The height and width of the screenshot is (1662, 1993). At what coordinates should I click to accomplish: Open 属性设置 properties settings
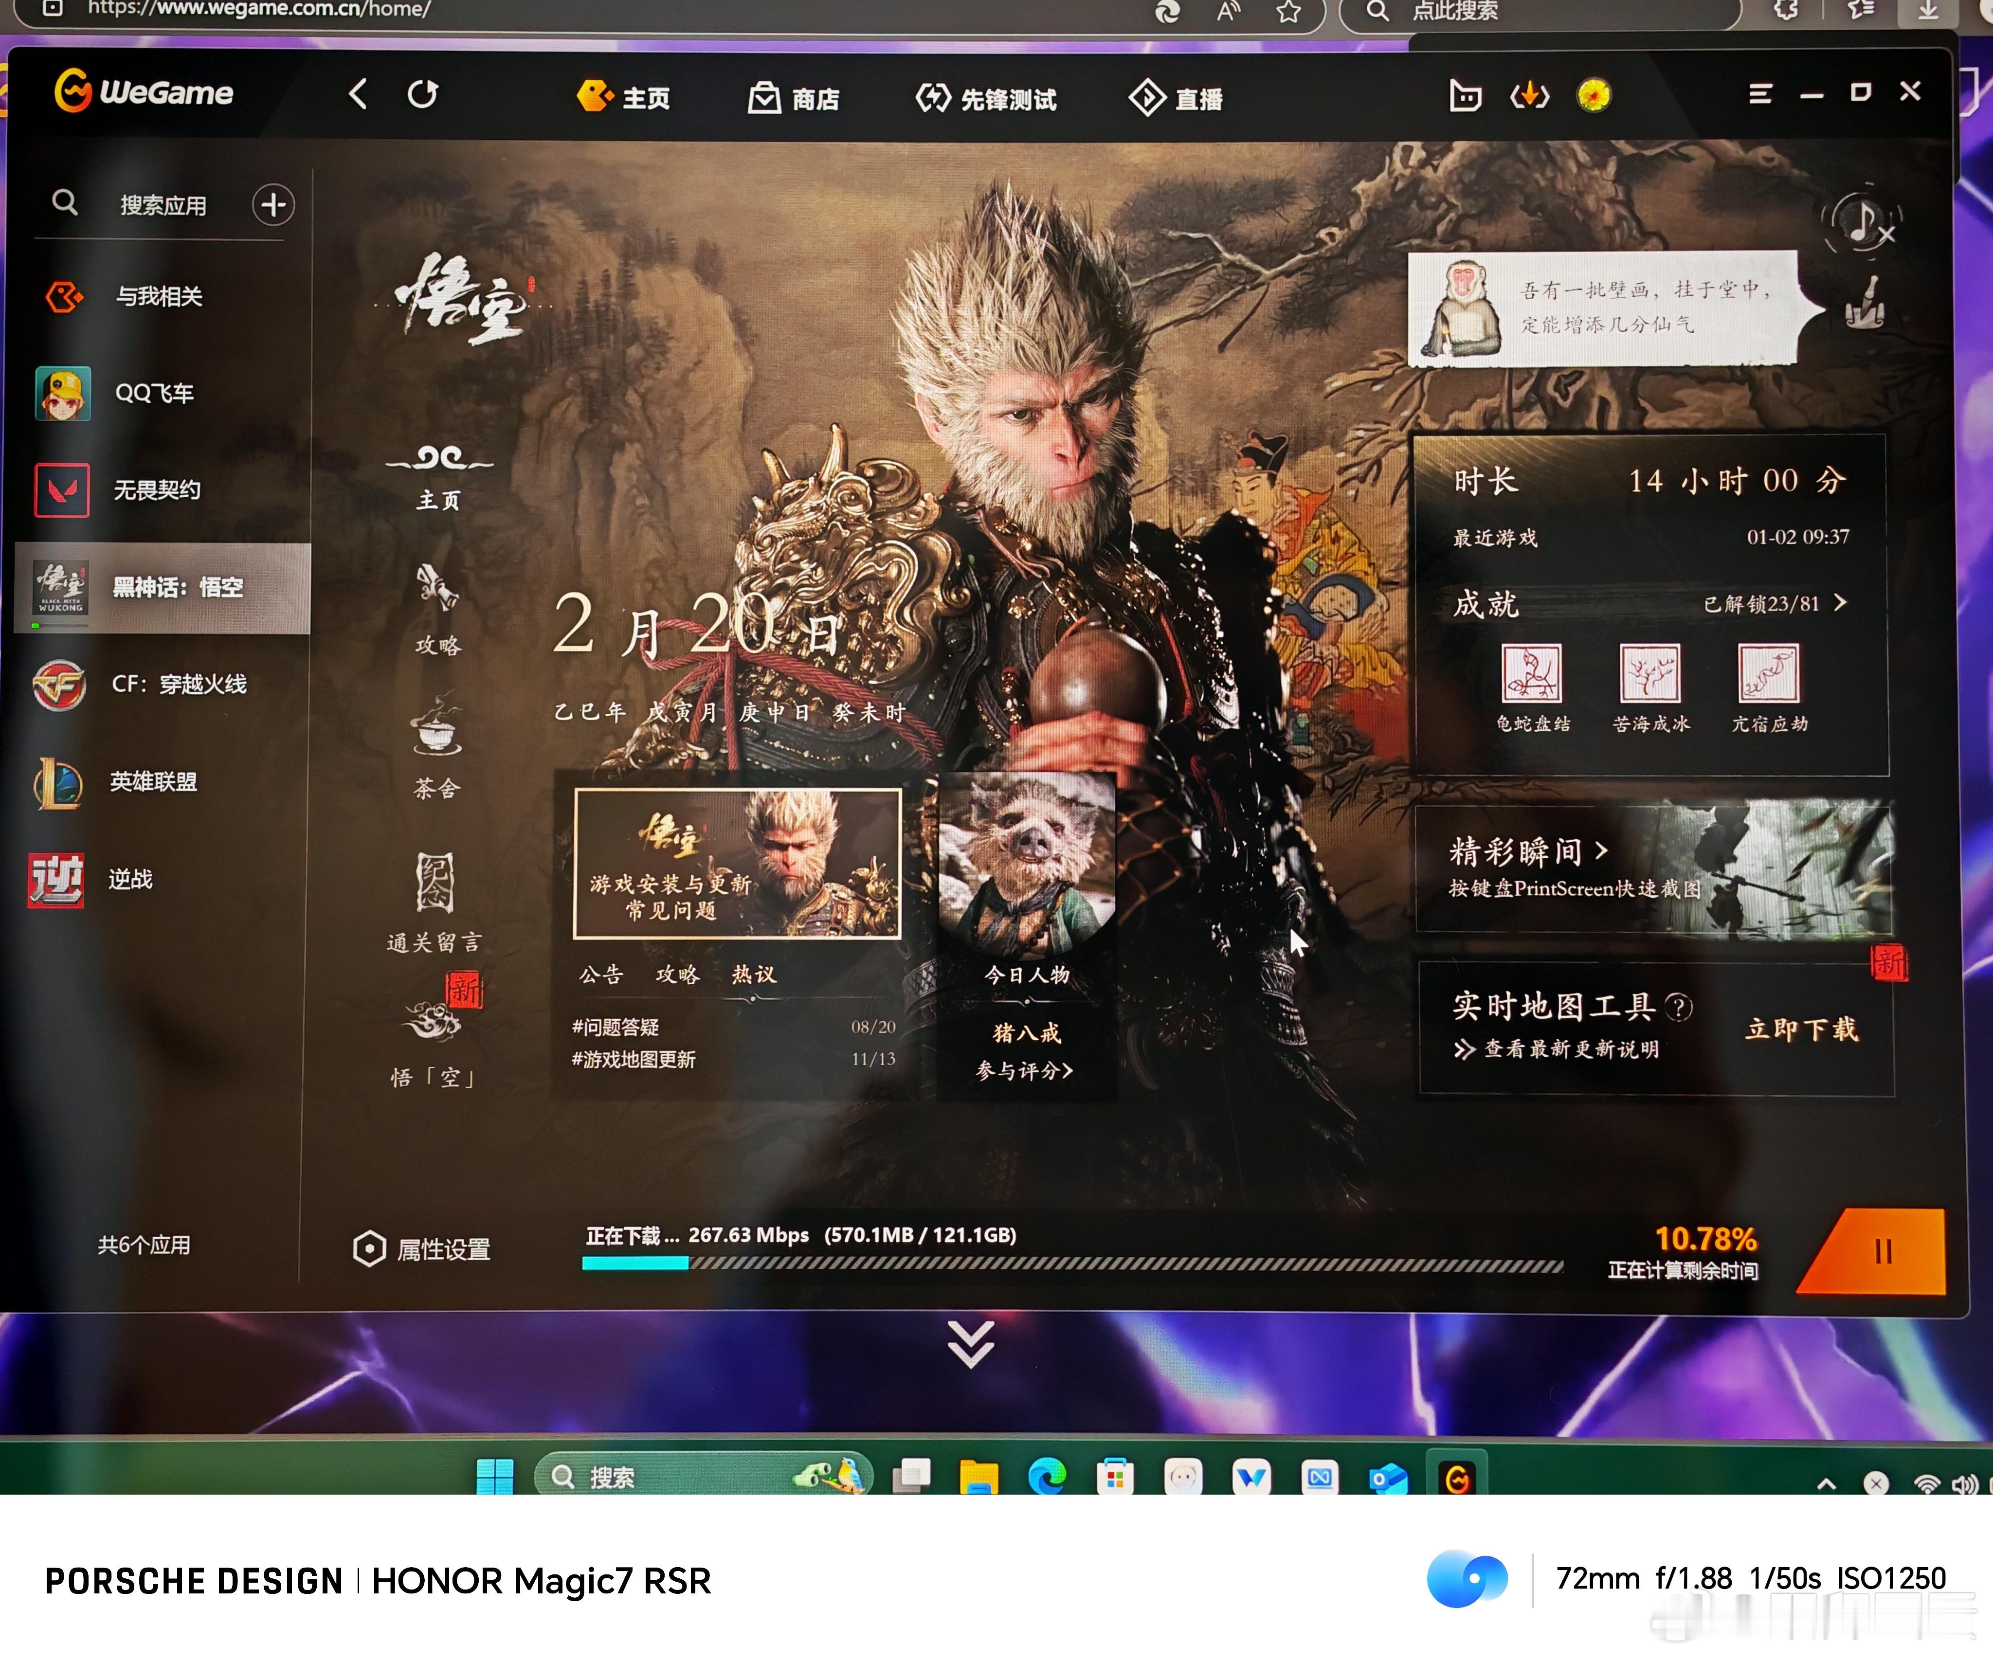click(421, 1250)
